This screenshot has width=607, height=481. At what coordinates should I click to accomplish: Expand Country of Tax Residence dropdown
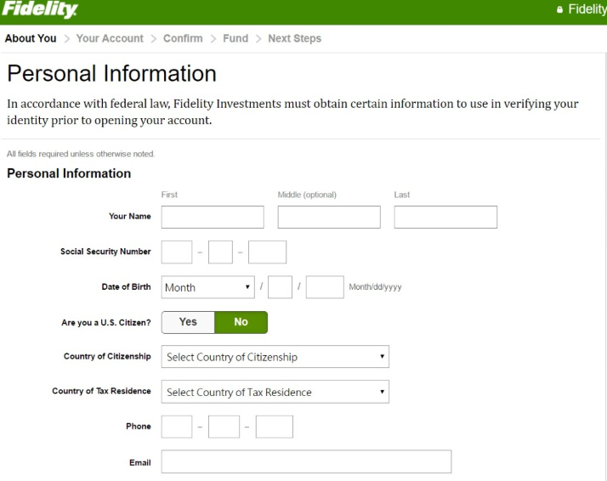click(x=275, y=392)
